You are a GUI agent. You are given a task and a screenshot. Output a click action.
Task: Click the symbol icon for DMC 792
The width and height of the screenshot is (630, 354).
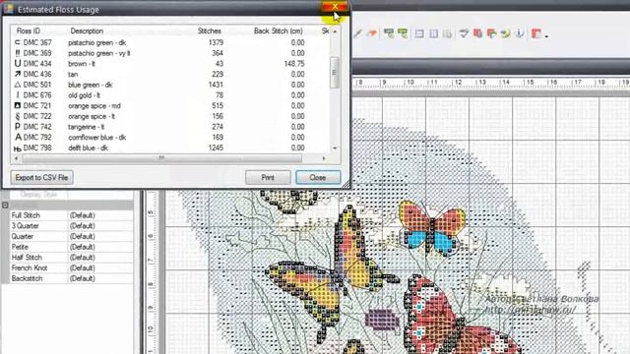(x=18, y=138)
